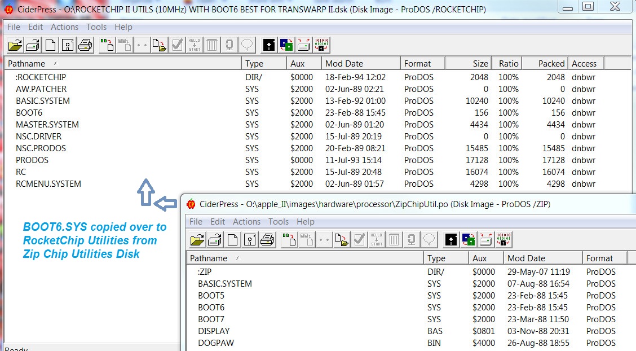Image resolution: width=636 pixels, height=351 pixels.
Task: Sort by Mod Date column in ZIP window
Action: tap(543, 258)
